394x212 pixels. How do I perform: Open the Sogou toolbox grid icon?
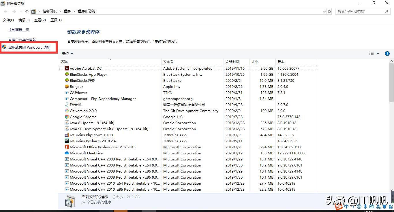[391, 207]
